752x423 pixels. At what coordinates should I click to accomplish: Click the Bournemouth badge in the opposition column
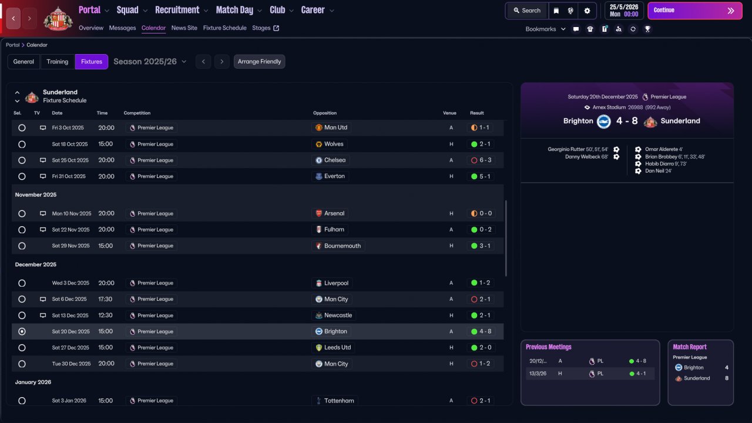[318, 246]
